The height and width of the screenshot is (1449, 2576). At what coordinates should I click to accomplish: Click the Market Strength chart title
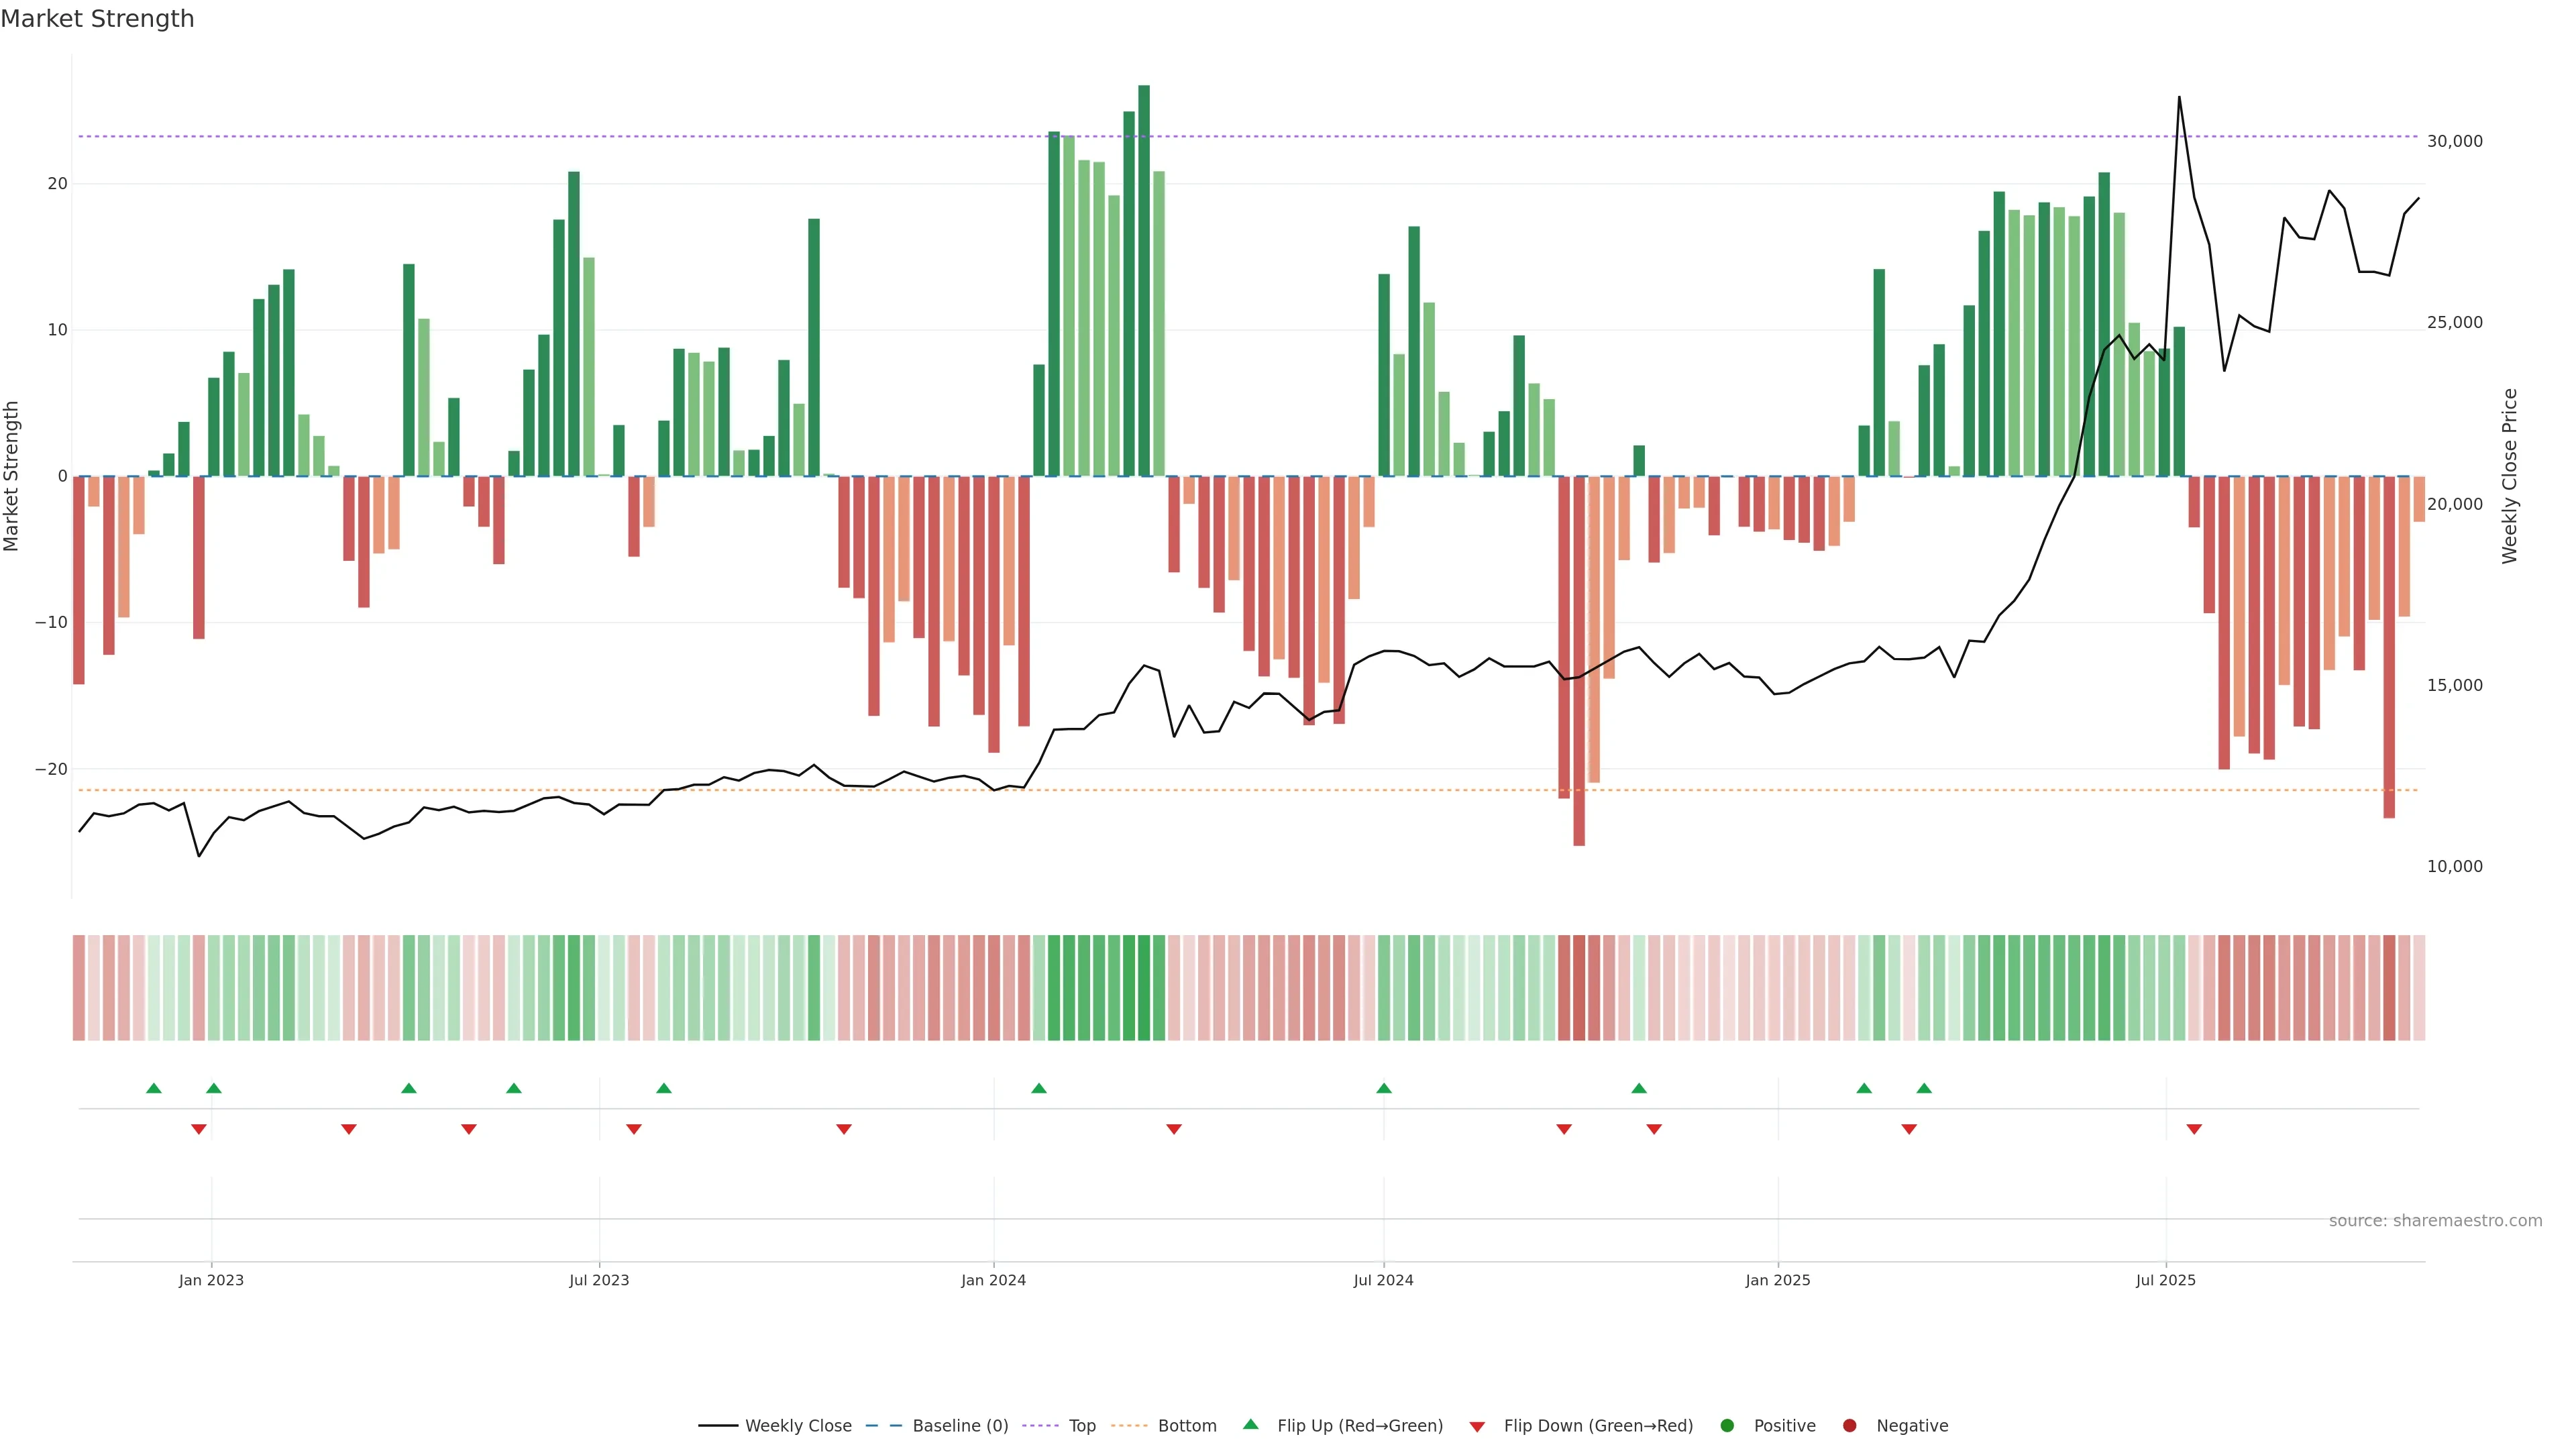tap(97, 19)
